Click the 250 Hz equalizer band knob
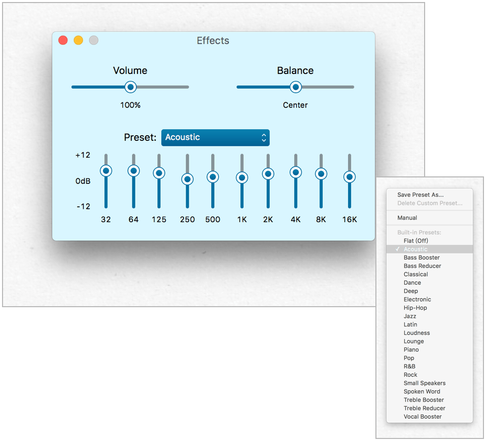The width and height of the screenshot is (486, 441). point(188,179)
